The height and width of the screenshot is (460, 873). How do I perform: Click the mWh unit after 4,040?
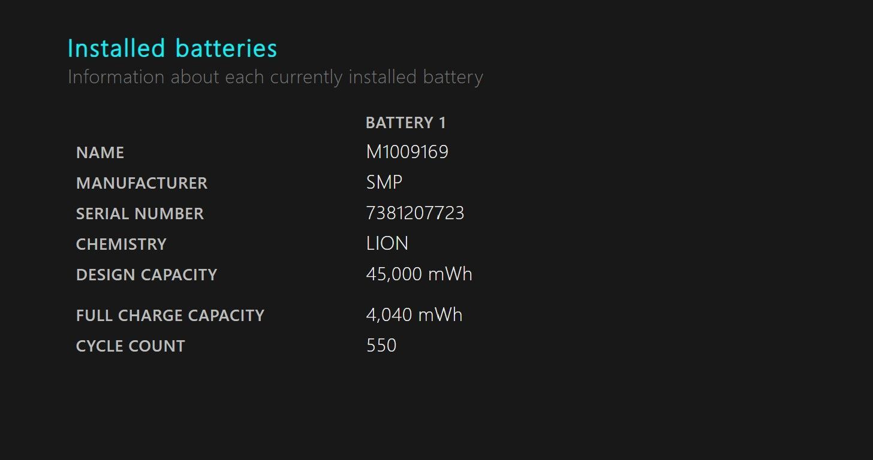click(x=440, y=315)
